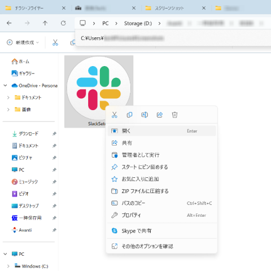
Task: Click the Rename icon in context menu
Action: [x=145, y=115]
